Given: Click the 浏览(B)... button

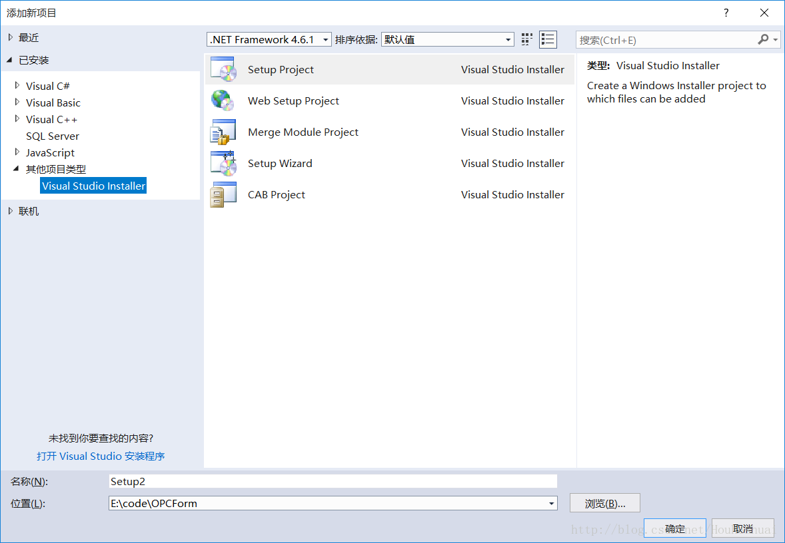Looking at the screenshot, I should point(605,504).
